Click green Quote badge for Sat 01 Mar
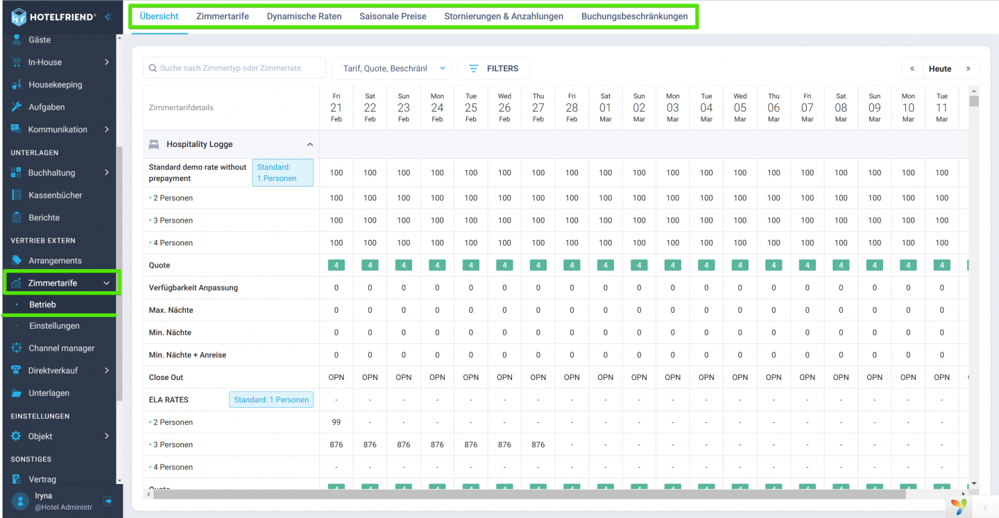 point(606,265)
